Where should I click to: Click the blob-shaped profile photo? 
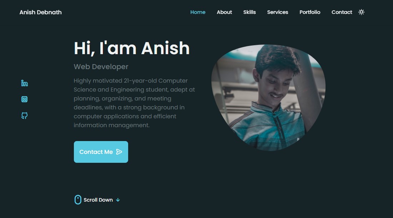pos(268,98)
